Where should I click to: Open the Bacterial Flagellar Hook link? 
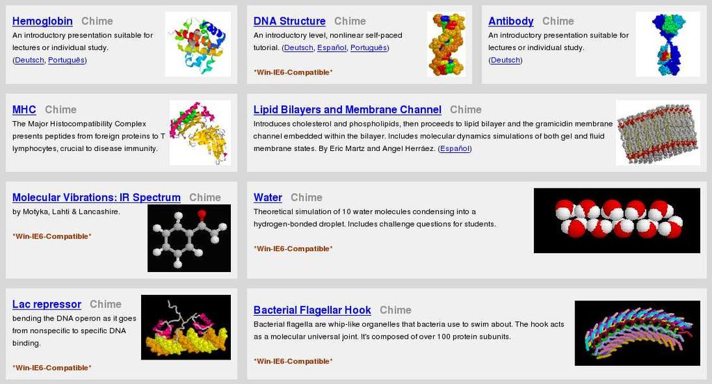click(x=312, y=310)
